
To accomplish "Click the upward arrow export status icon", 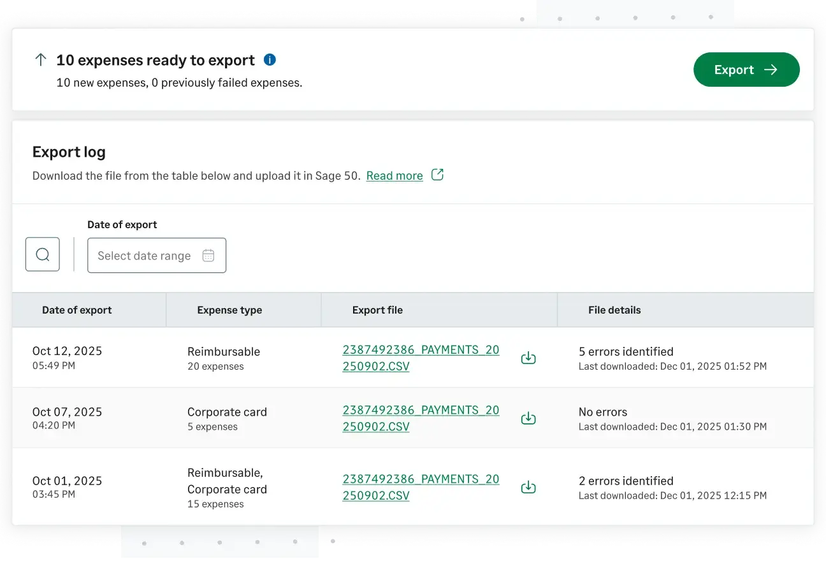I will coord(40,59).
